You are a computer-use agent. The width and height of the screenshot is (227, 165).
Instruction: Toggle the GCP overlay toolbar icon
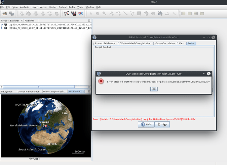pyautogui.click(x=50, y=14)
